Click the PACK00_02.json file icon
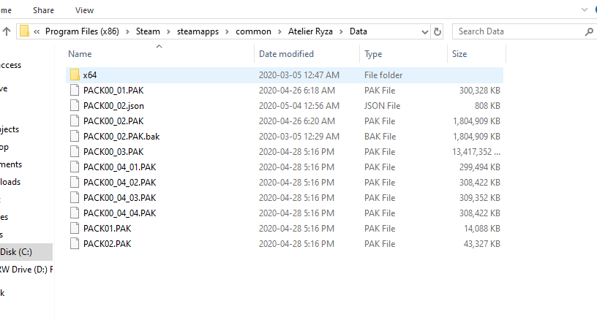Image resolution: width=597 pixels, height=320 pixels. [74, 106]
